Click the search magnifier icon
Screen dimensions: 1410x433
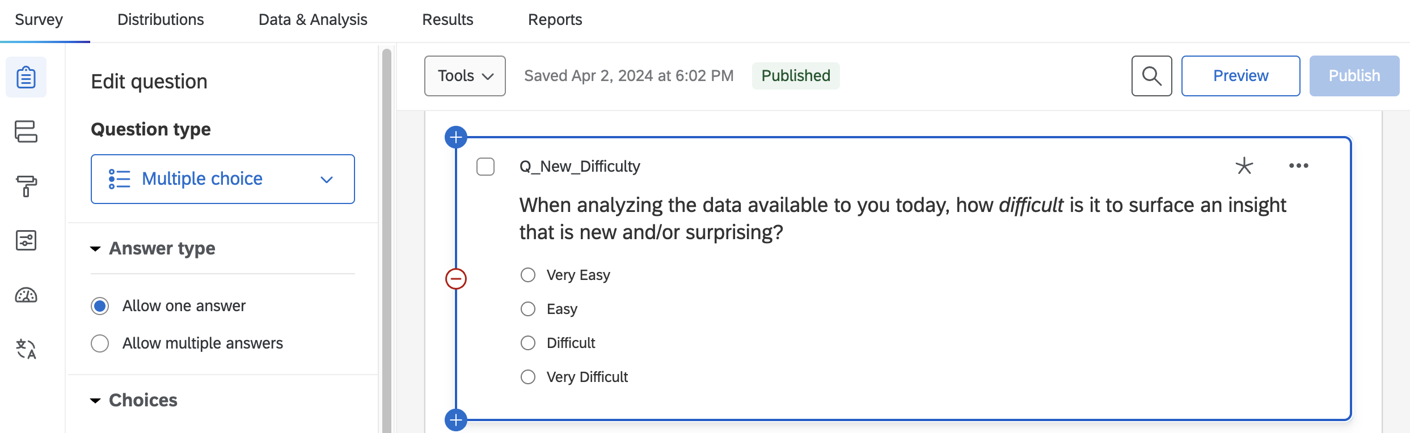pos(1151,76)
